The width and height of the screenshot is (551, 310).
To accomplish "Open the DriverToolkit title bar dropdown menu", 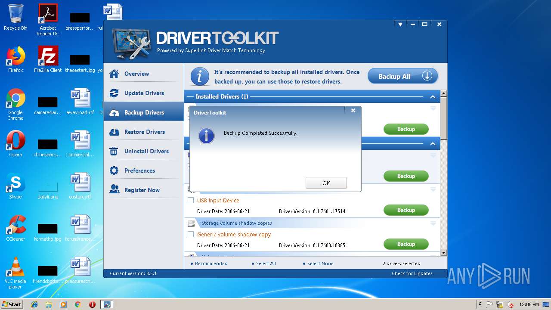I will pyautogui.click(x=400, y=25).
